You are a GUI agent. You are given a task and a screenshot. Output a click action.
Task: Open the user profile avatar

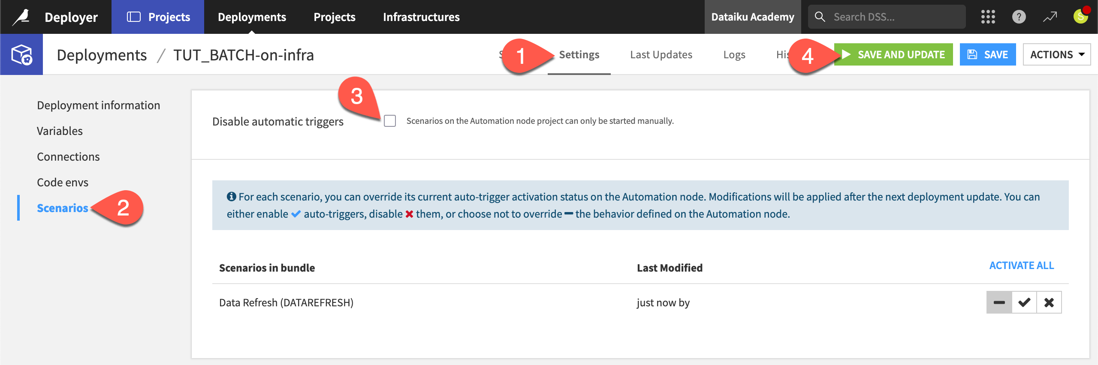click(1080, 17)
